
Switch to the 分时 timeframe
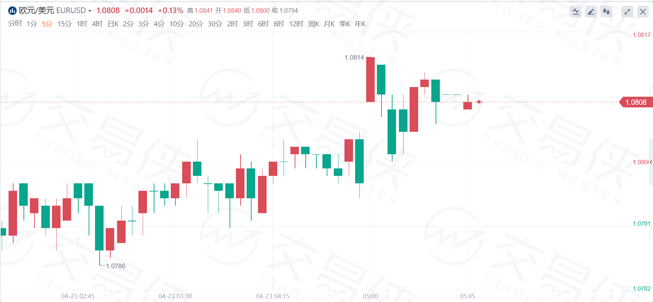pyautogui.click(x=15, y=23)
